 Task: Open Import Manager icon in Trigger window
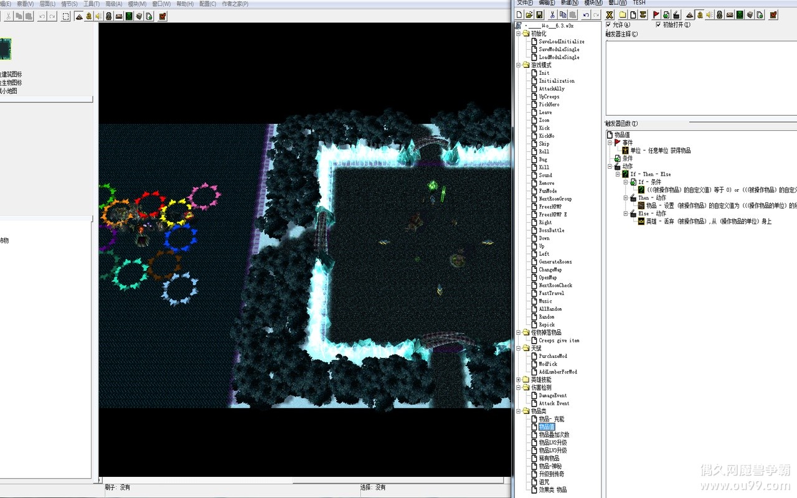(760, 15)
